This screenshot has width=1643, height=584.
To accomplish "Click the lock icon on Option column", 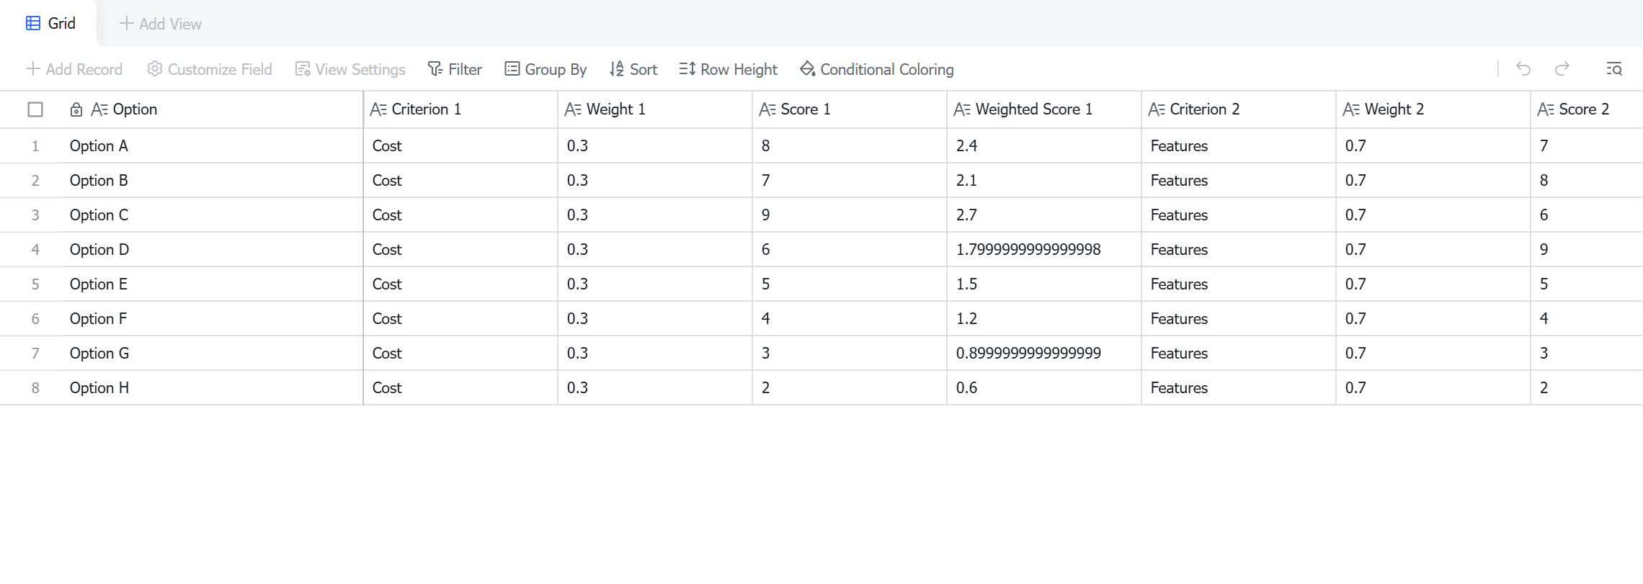I will (x=76, y=109).
